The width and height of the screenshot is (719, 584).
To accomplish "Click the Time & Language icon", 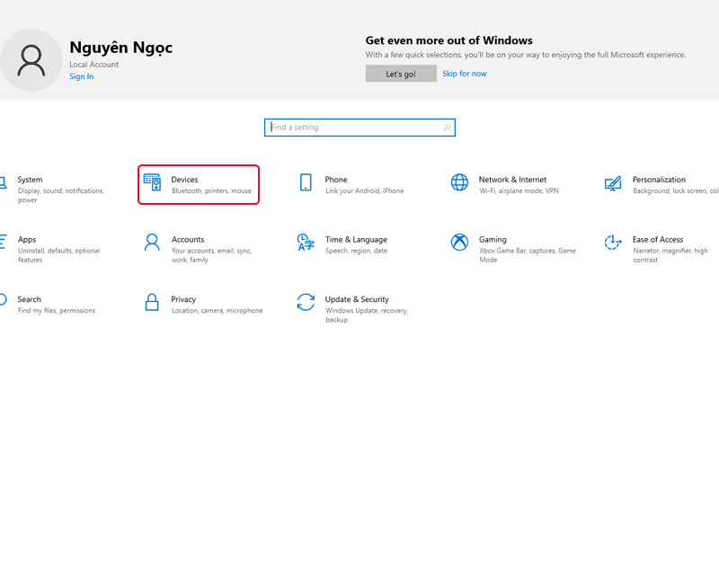I will (306, 243).
